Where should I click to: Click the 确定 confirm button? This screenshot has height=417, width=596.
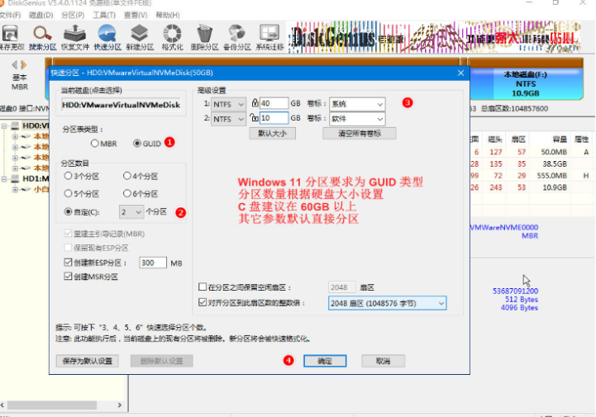tap(324, 361)
